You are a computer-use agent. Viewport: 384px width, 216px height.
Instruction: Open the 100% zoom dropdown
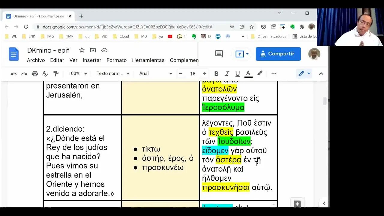coord(78,73)
